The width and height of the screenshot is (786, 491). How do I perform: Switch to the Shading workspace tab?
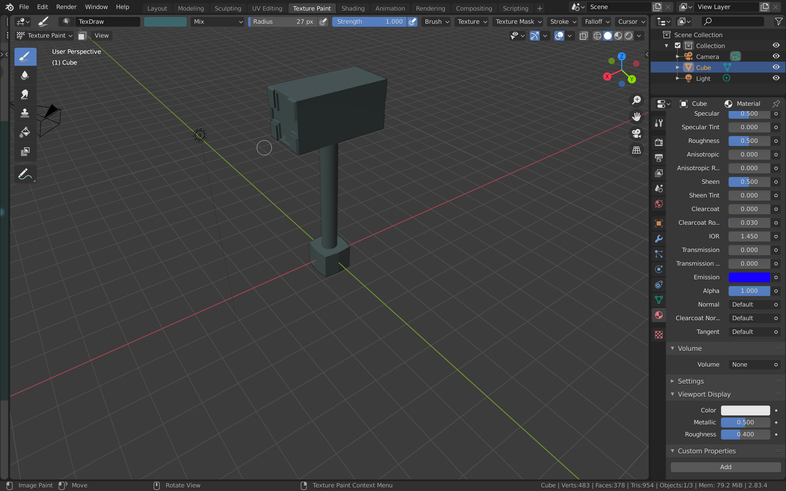[x=353, y=8]
